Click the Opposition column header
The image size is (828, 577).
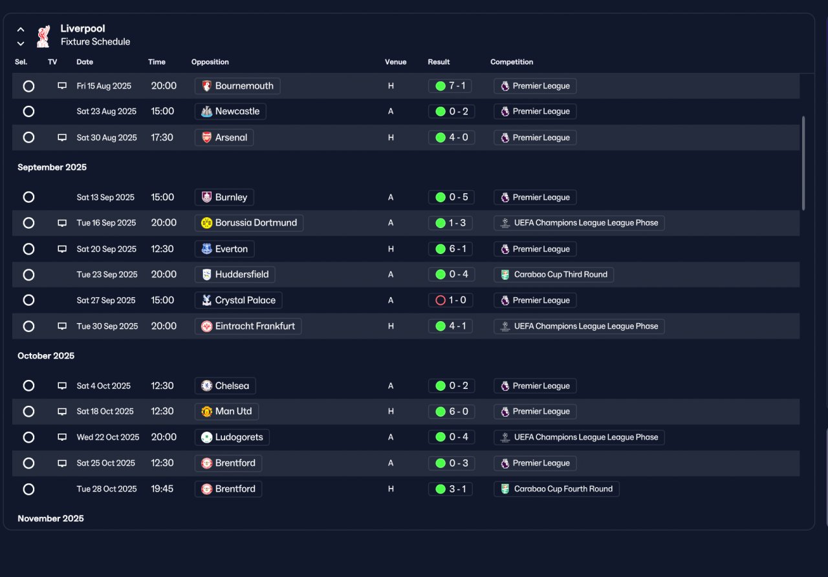pos(210,62)
